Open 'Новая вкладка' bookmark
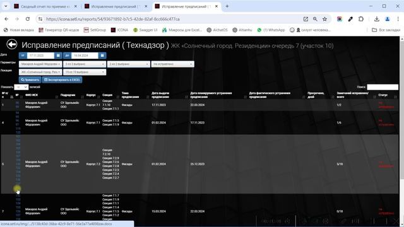 19,30
